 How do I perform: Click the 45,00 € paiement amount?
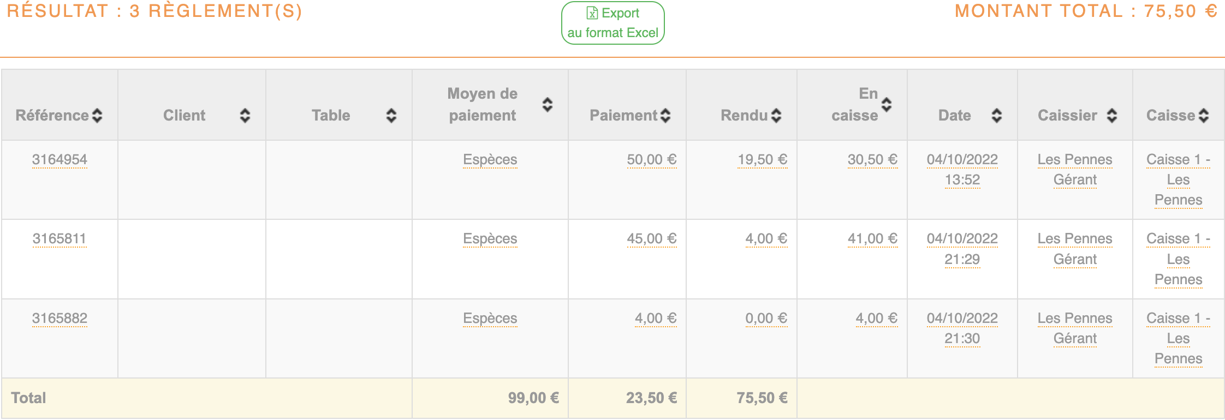point(651,239)
